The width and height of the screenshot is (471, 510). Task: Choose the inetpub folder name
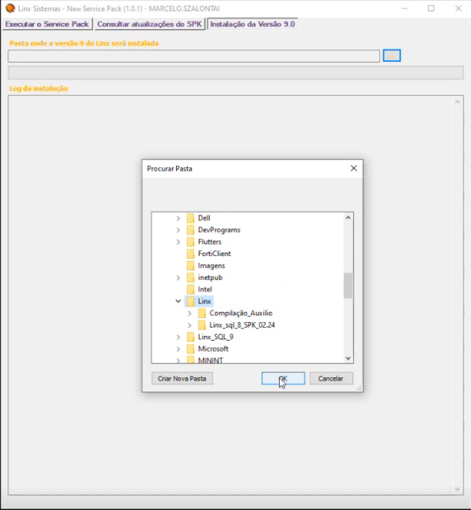tap(210, 277)
